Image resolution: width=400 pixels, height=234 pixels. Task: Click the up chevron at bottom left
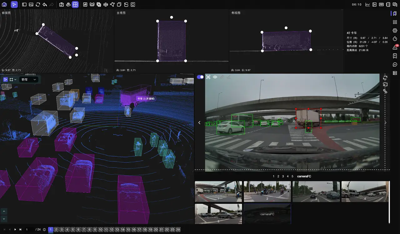(x=4, y=211)
